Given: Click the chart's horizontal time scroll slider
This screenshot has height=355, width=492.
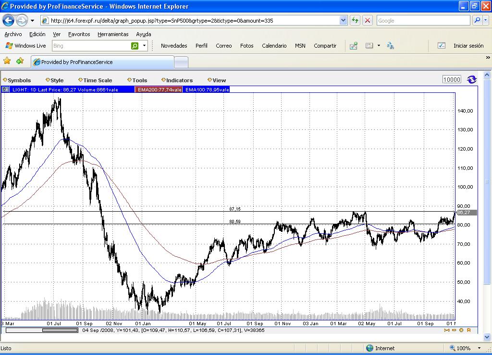Looking at the screenshot, I should point(60,330).
